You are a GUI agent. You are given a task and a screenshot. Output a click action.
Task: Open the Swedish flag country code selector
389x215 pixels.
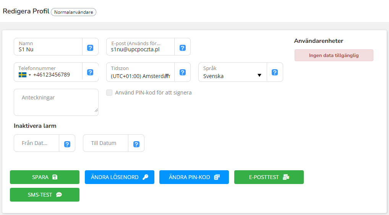click(x=25, y=75)
